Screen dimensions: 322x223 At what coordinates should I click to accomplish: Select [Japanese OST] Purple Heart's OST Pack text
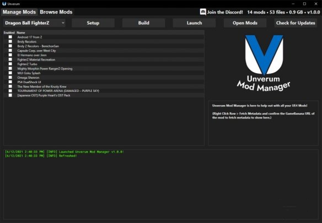tap(44, 95)
